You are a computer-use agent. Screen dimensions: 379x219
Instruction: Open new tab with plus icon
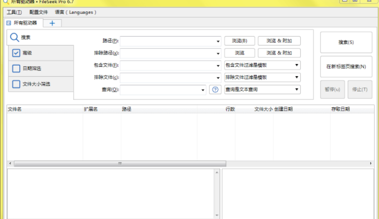[x=53, y=23]
